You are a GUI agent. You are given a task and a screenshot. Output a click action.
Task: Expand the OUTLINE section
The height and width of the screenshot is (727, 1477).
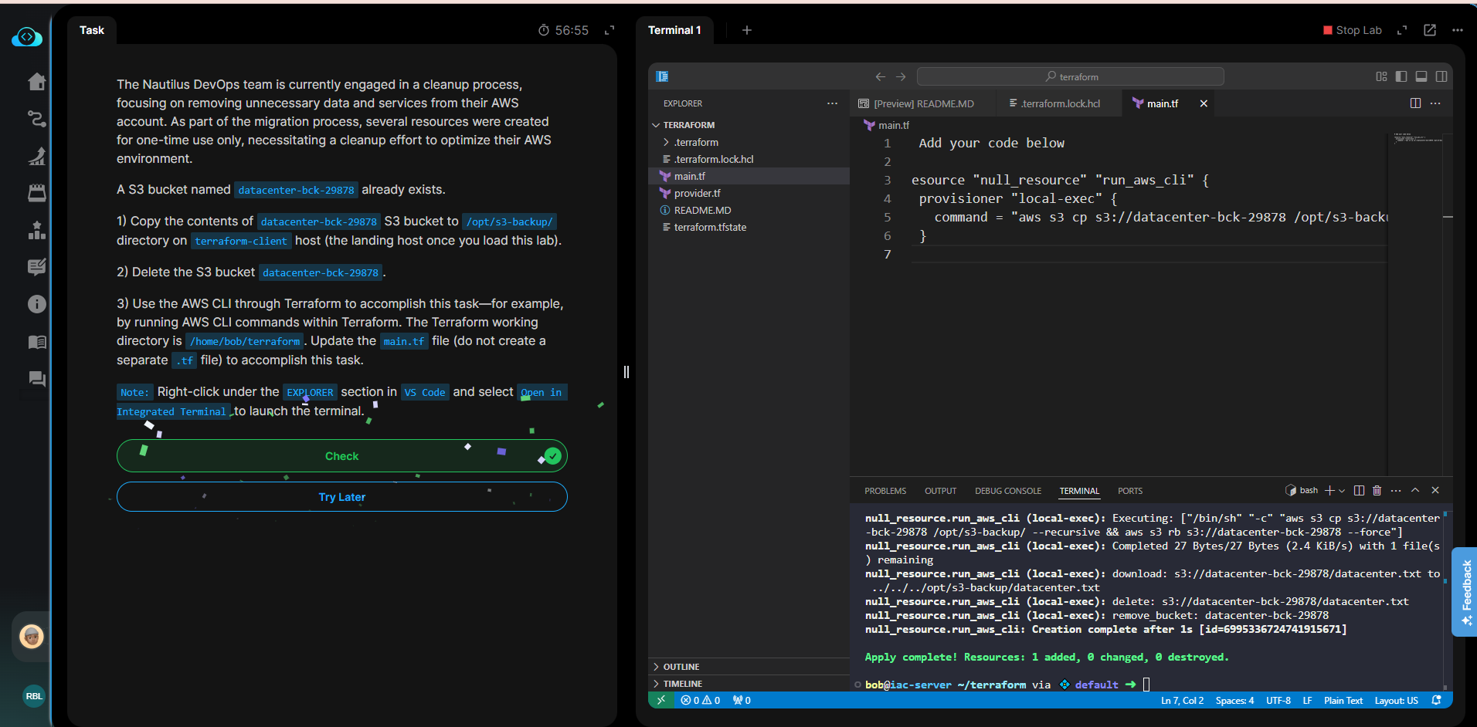[681, 667]
